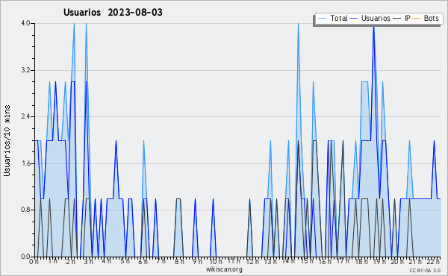Click the dark blue Usuarios legend line
This screenshot has width=448, height=276.
pyautogui.click(x=354, y=19)
